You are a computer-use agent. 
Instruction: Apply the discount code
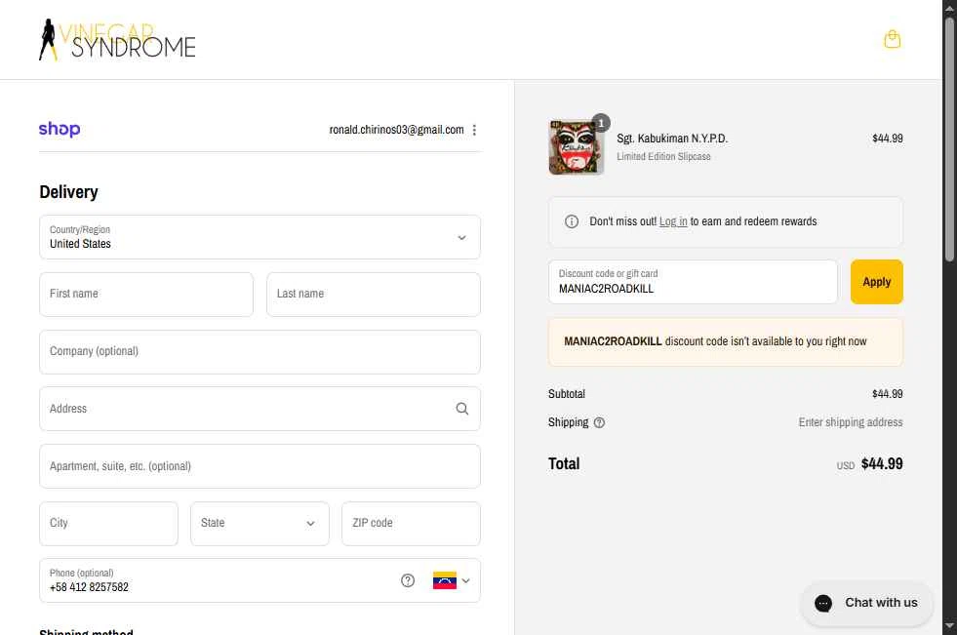(876, 282)
